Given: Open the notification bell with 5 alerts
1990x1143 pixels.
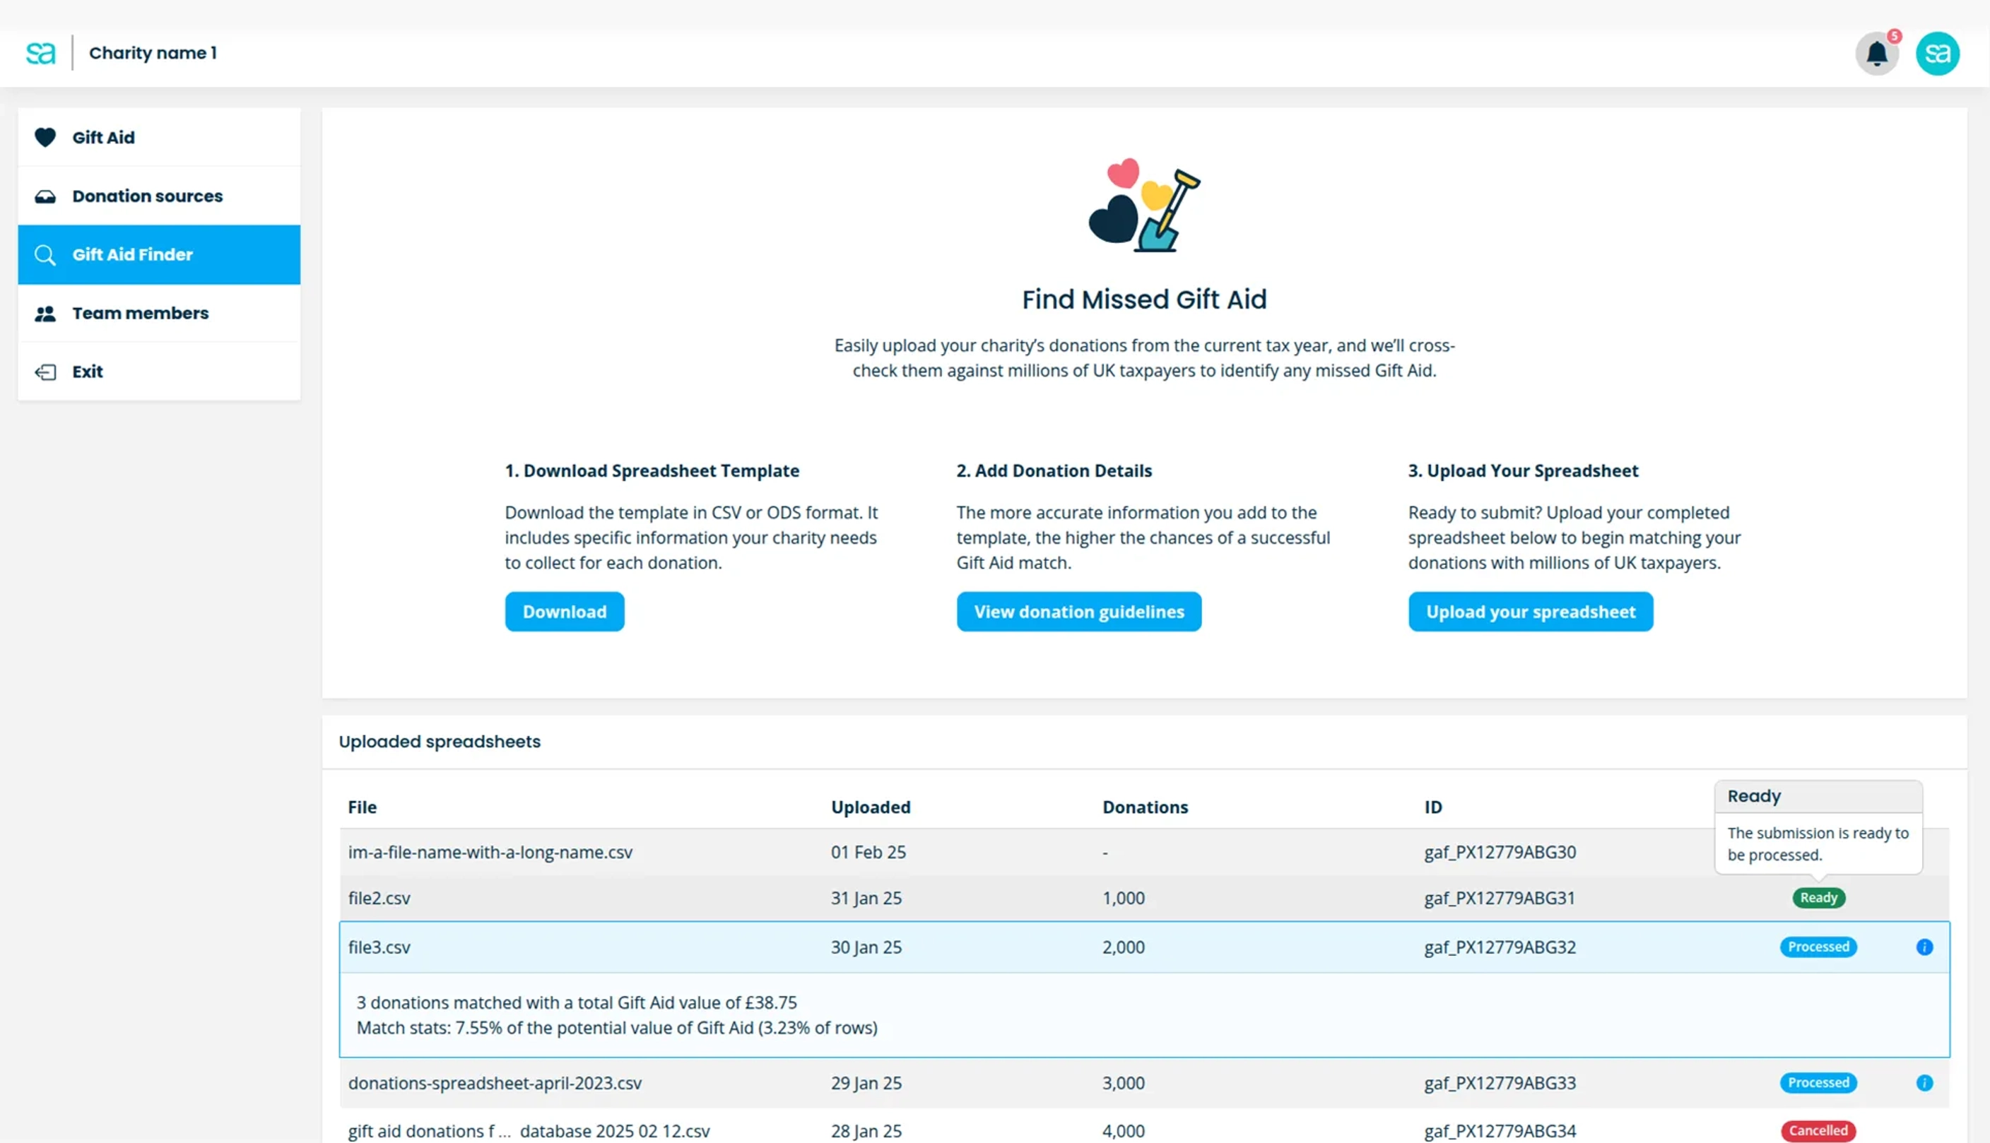Looking at the screenshot, I should pos(1877,52).
